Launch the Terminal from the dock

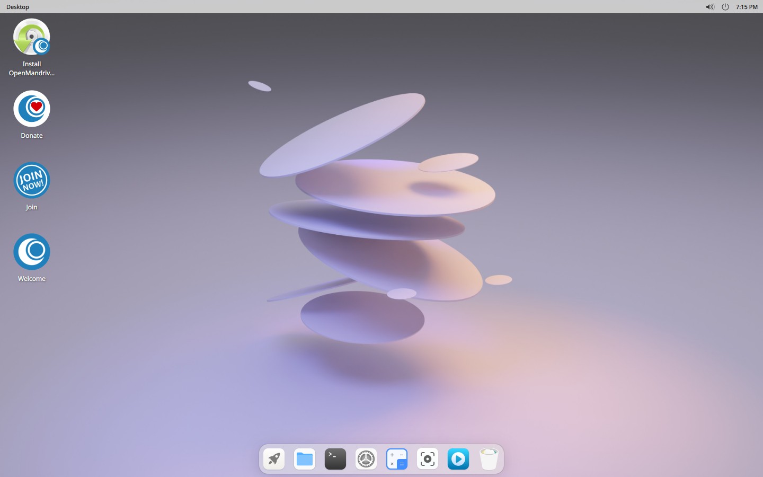[335, 459]
